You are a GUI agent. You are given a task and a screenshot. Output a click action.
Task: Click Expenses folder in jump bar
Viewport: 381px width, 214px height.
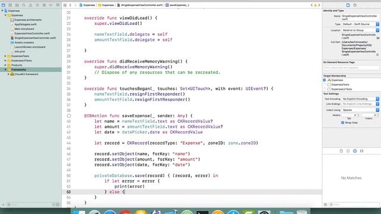click(106, 5)
